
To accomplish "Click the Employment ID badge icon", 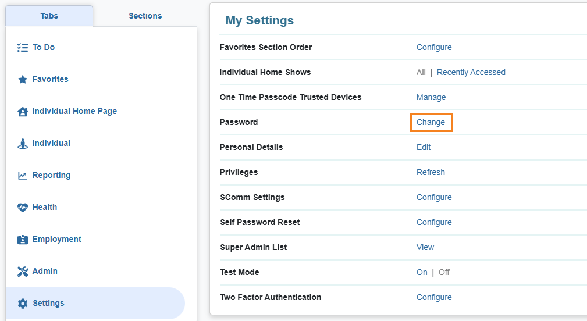I will pos(23,240).
